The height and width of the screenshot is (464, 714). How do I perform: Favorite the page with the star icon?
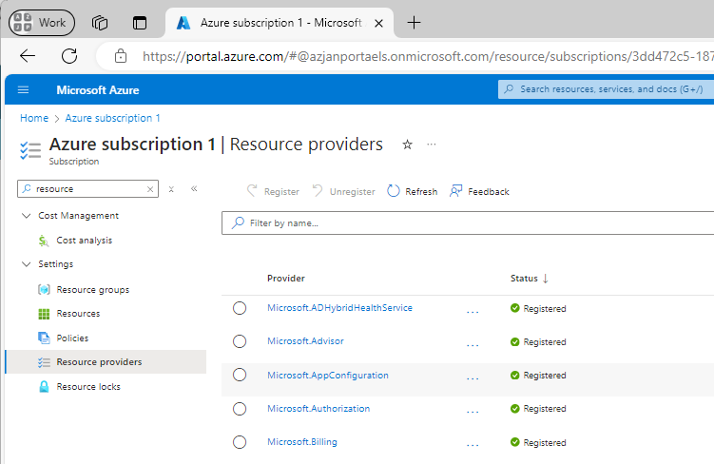coord(407,145)
